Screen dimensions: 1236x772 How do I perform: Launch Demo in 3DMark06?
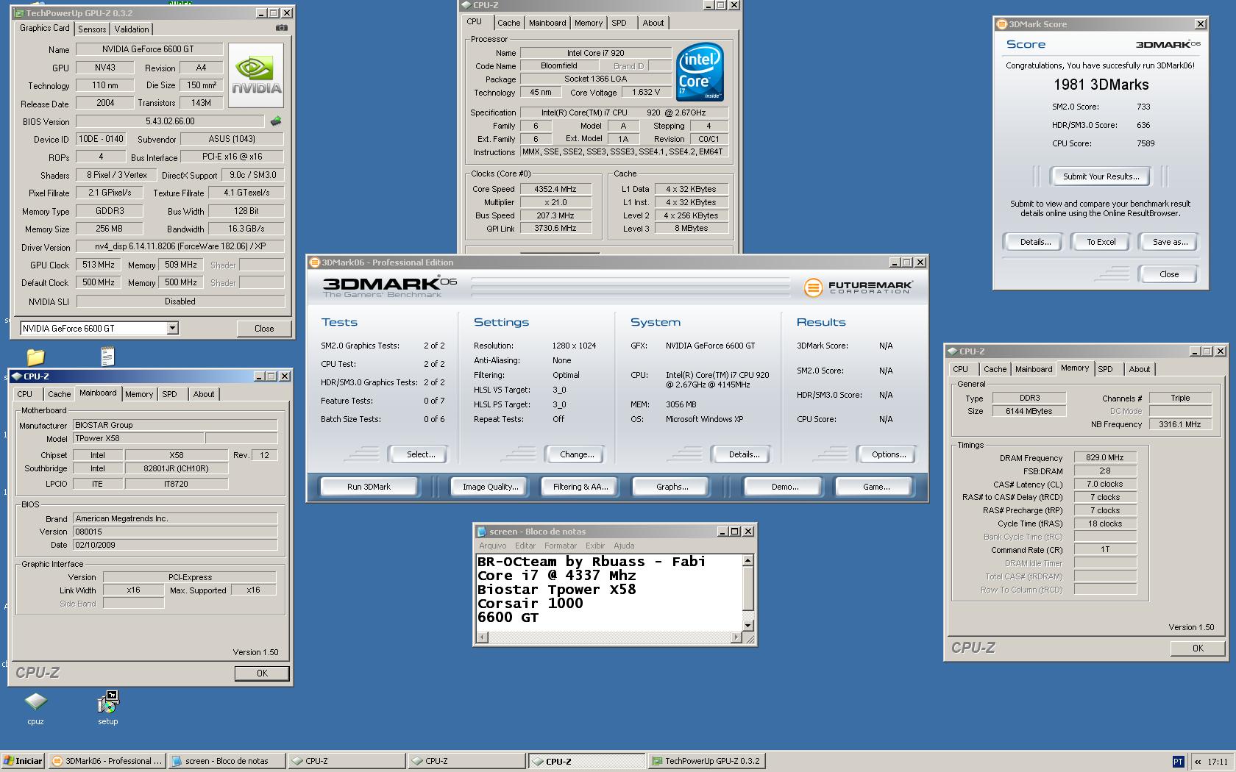click(784, 487)
